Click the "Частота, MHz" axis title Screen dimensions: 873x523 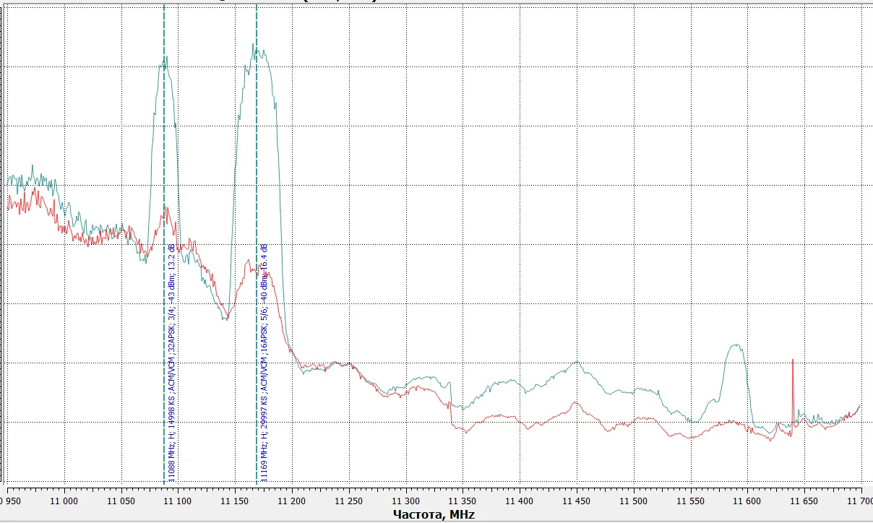434,514
